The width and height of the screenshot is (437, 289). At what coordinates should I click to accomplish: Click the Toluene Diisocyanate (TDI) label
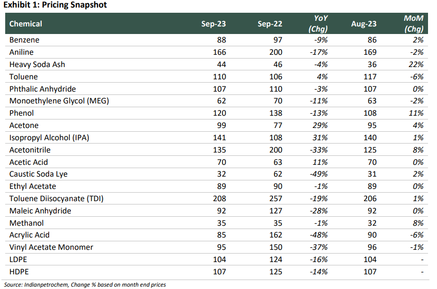tap(56, 199)
